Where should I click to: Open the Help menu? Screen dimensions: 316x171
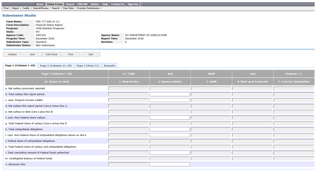coord(105,4)
